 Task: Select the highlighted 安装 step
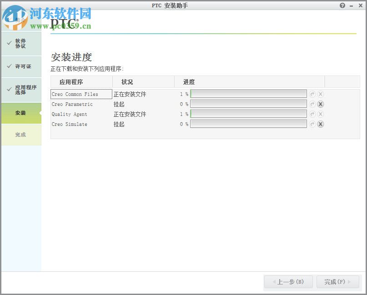pos(21,113)
